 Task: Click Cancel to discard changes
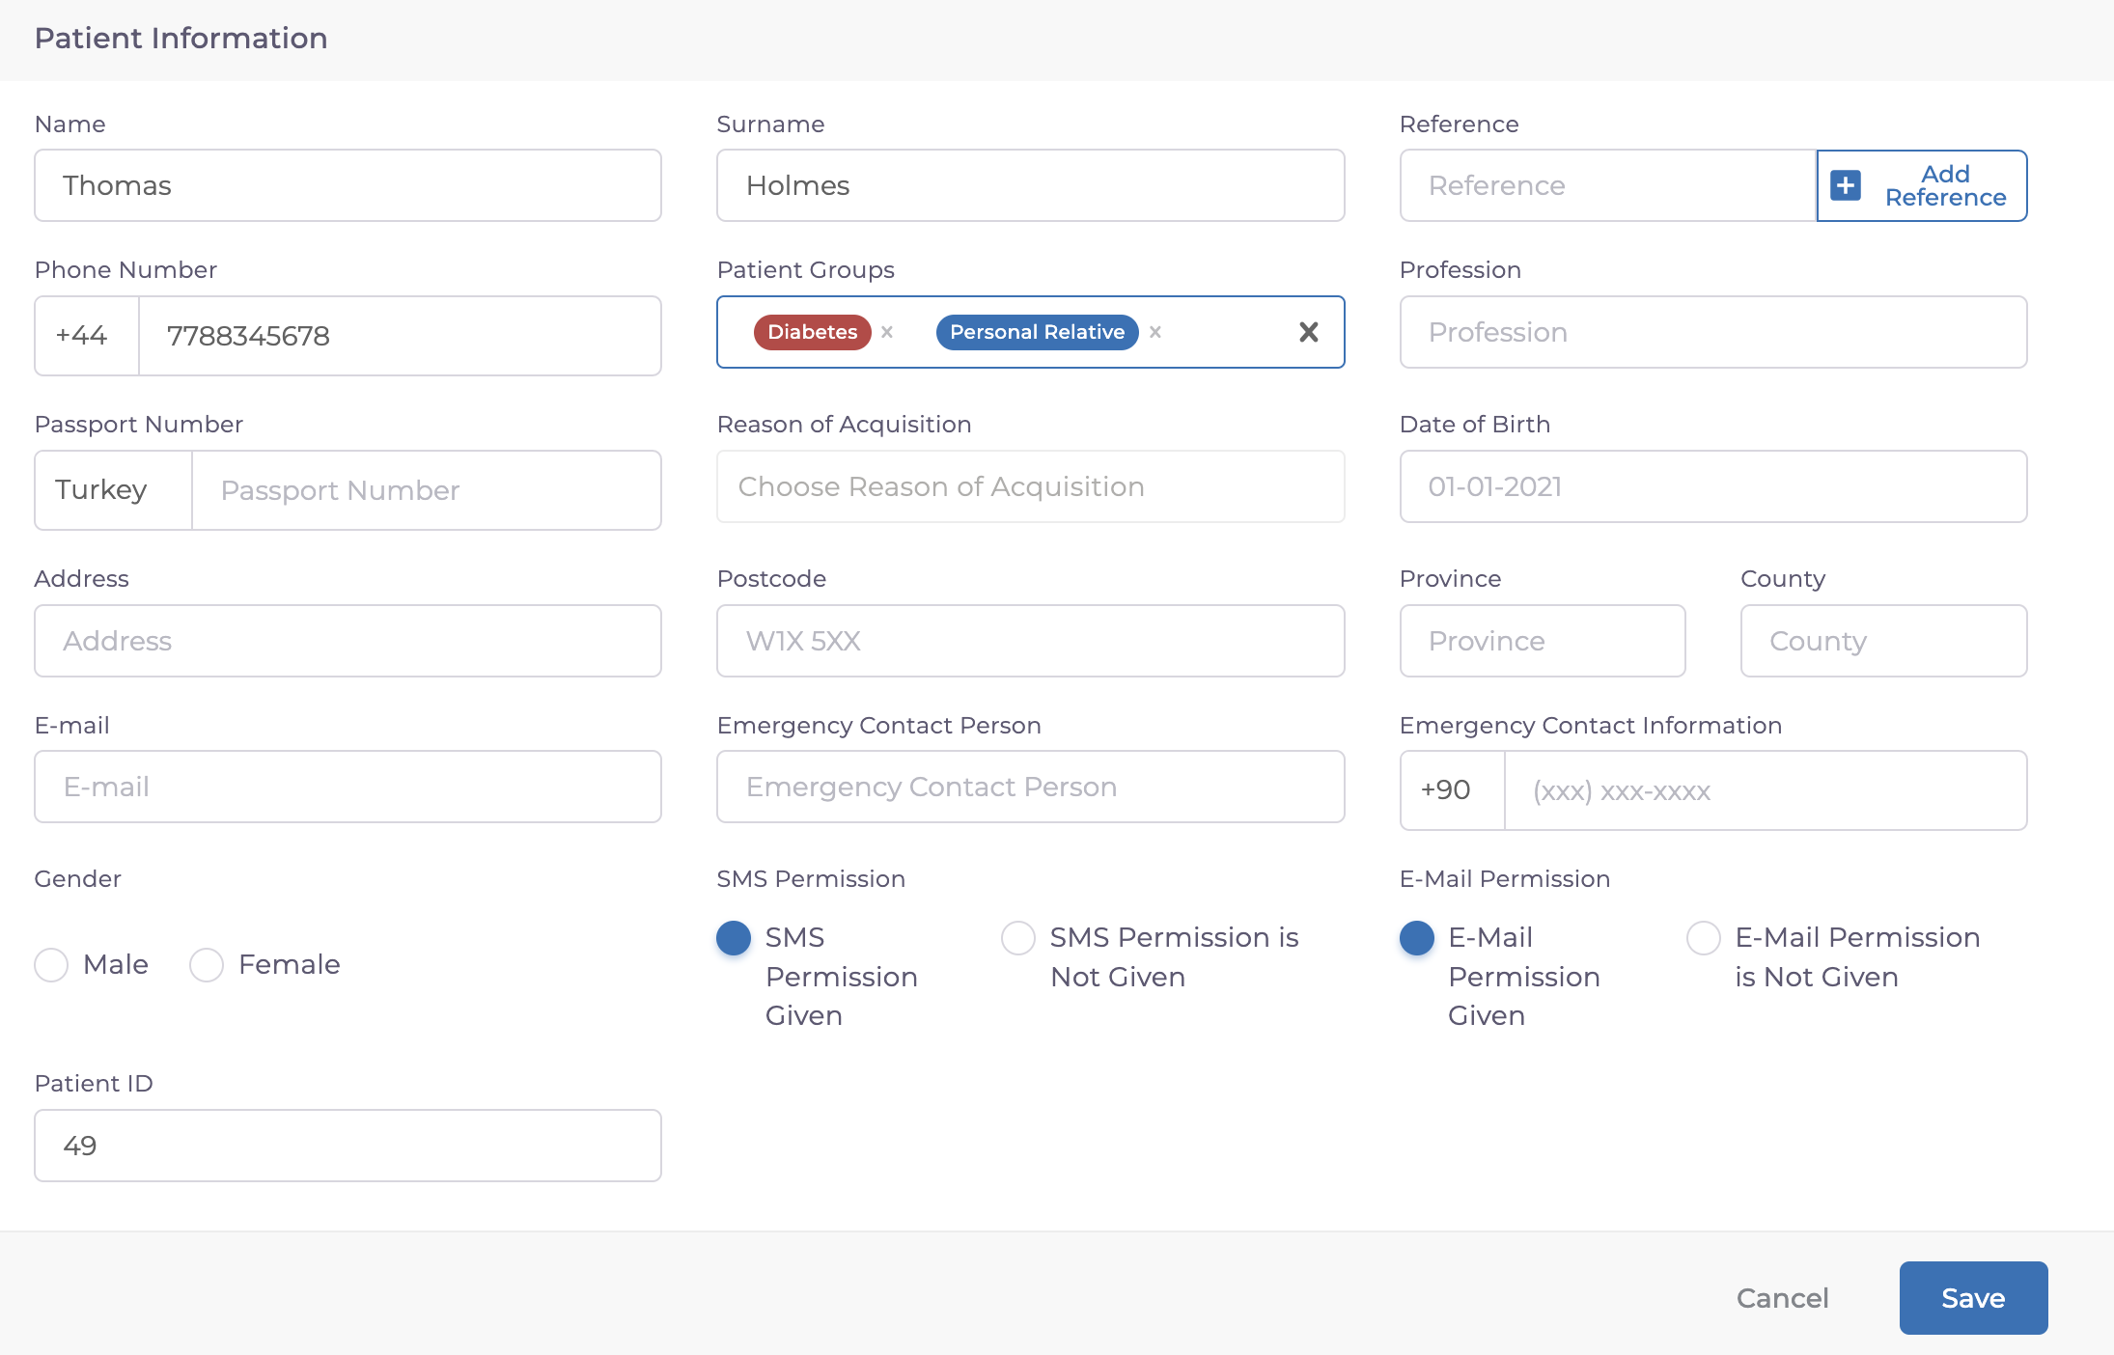(x=1782, y=1298)
